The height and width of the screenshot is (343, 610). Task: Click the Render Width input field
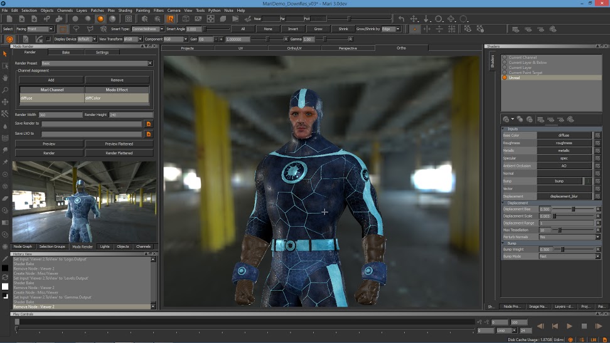(60, 115)
